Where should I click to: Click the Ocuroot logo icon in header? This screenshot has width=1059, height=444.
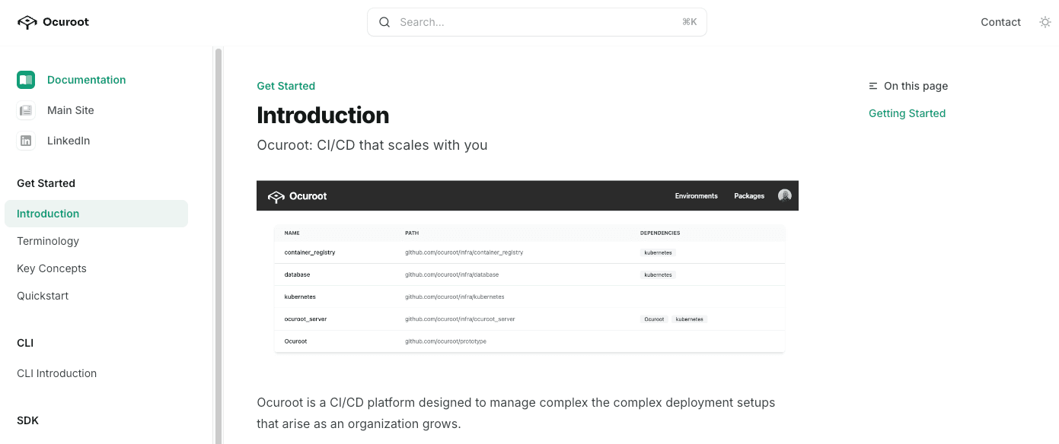27,22
